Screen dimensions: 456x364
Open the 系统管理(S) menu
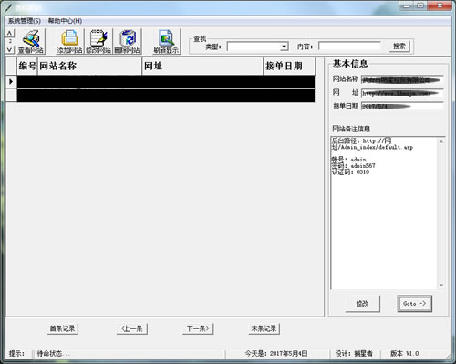(25, 21)
